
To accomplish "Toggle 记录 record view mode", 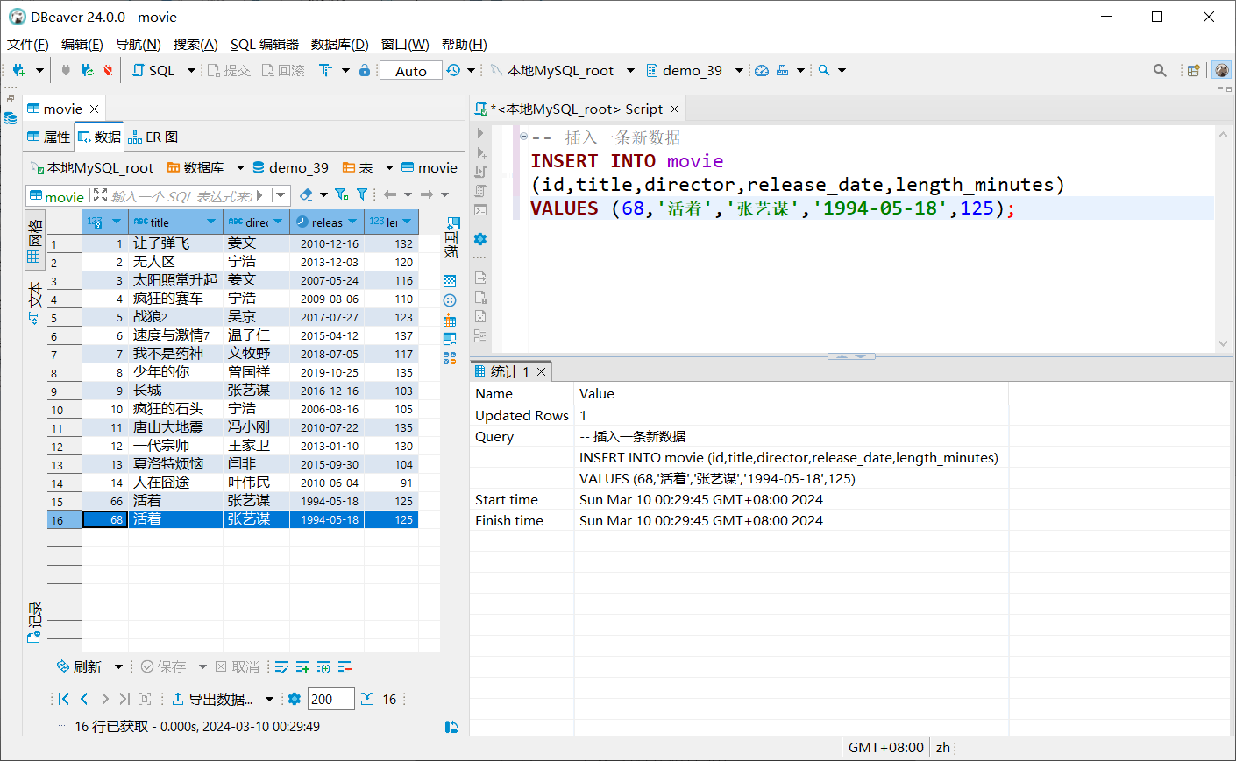I will pos(34,623).
